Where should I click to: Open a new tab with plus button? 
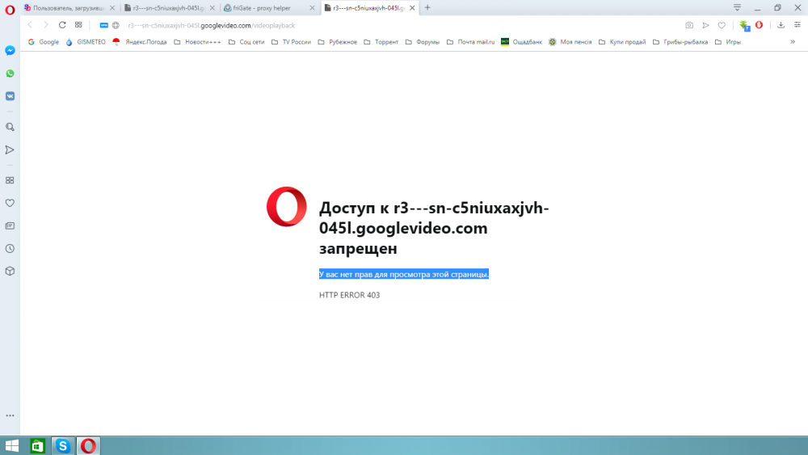tap(427, 8)
